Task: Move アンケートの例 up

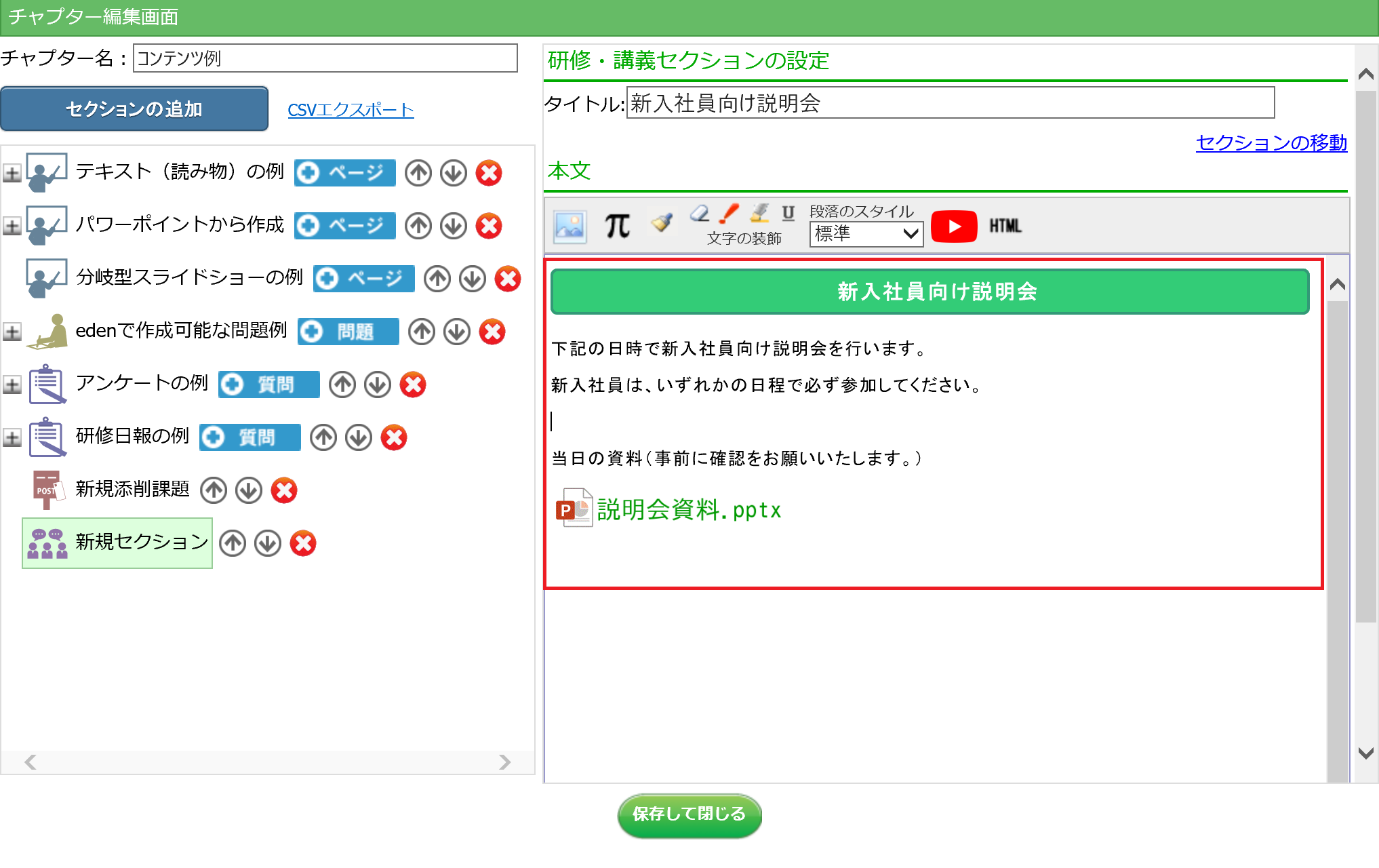Action: click(x=342, y=384)
